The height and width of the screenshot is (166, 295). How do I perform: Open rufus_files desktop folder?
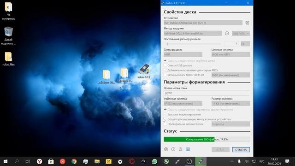(8, 59)
